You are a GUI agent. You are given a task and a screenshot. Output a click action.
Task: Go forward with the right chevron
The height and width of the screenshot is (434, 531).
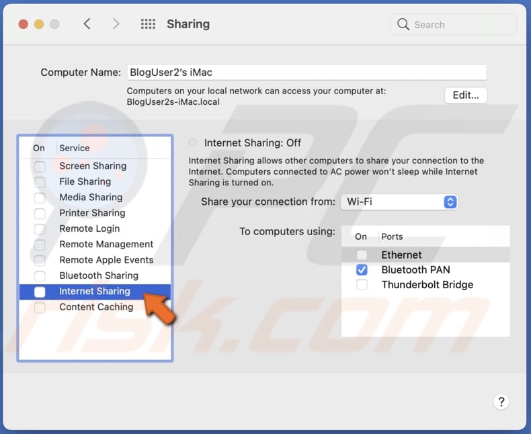click(x=116, y=24)
